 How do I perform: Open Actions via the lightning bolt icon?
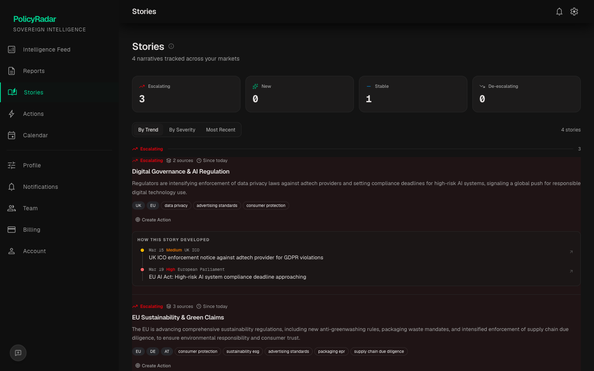coord(12,114)
